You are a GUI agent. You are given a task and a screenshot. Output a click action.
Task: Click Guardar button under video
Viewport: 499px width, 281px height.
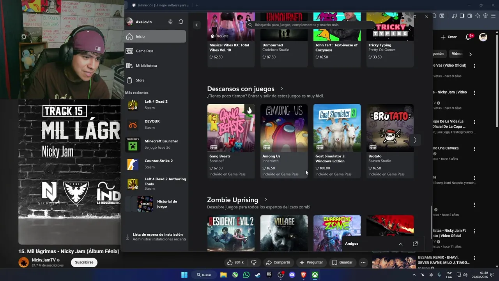342,262
